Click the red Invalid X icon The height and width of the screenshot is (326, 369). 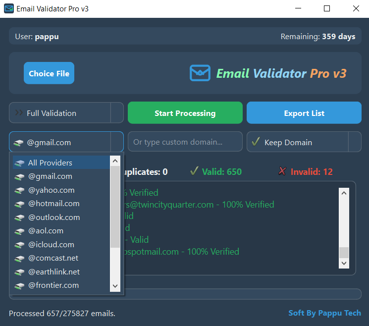tap(282, 171)
